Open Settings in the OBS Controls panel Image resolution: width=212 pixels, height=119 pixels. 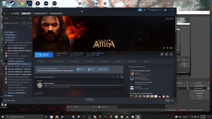[199, 96]
